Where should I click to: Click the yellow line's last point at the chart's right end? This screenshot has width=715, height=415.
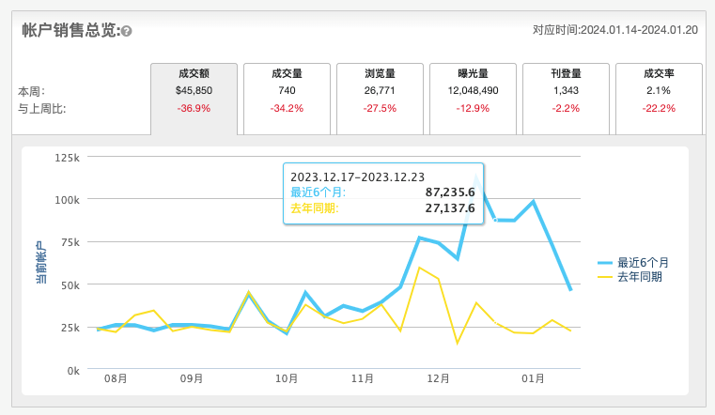[570, 330]
